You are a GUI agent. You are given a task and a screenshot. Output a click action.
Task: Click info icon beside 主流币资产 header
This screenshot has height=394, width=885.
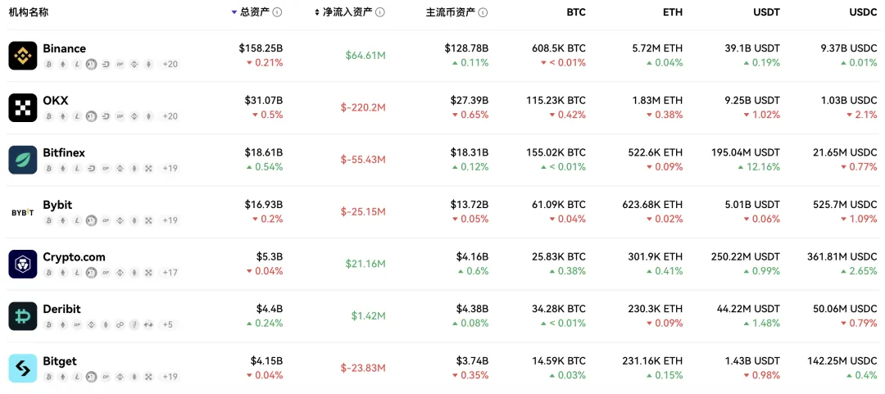click(483, 12)
